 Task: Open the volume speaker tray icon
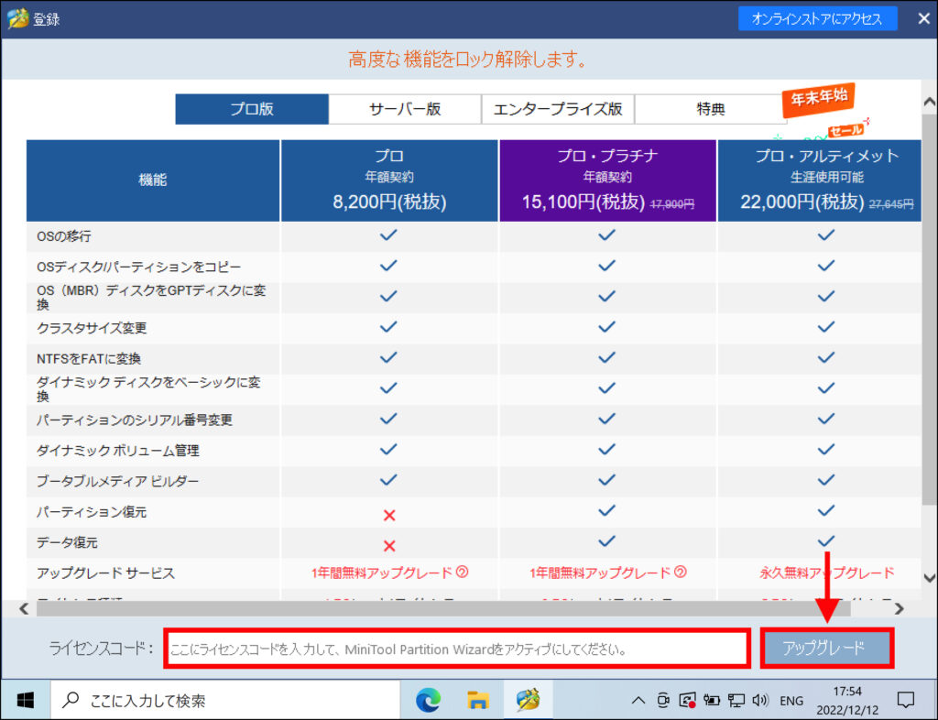(760, 700)
